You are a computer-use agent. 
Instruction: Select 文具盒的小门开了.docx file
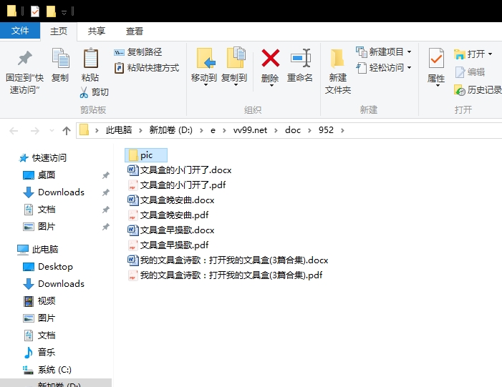179,170
